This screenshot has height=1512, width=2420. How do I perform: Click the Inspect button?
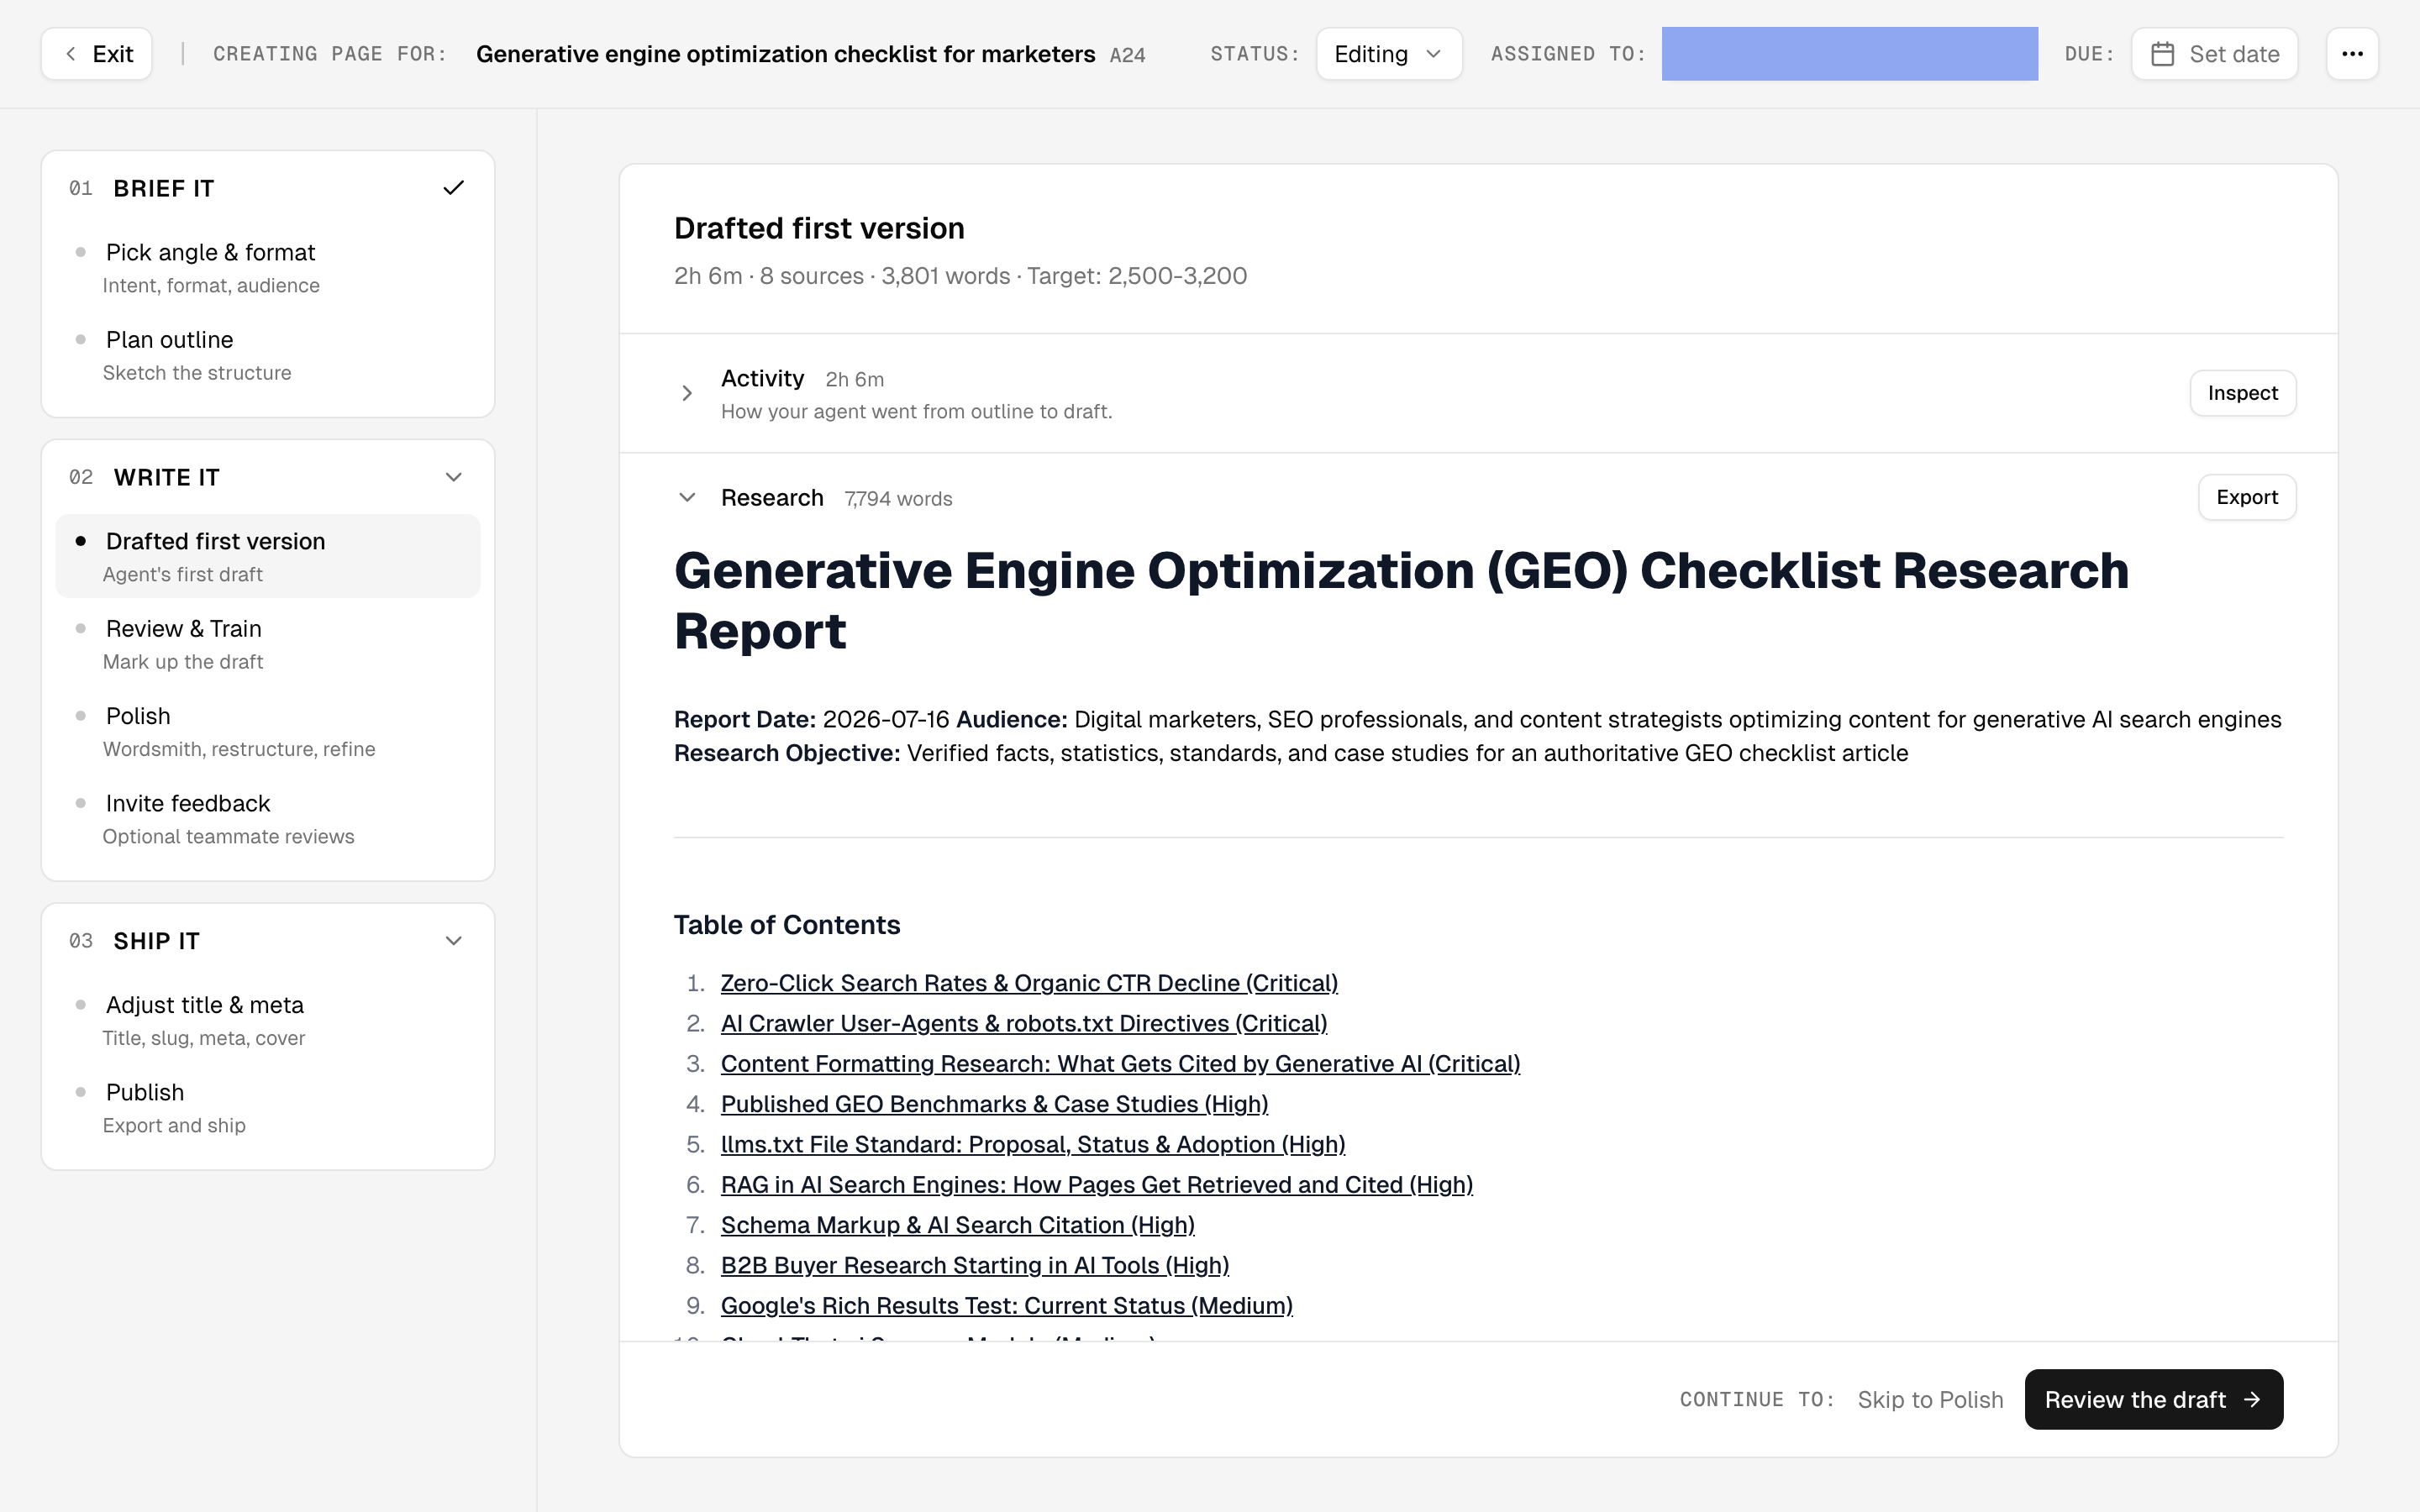[2242, 393]
